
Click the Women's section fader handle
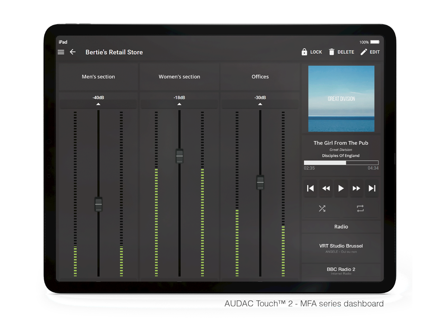click(180, 155)
